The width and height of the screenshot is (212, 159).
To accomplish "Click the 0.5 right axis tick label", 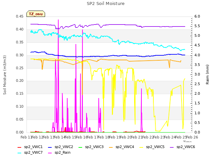I will click(x=197, y=123).
